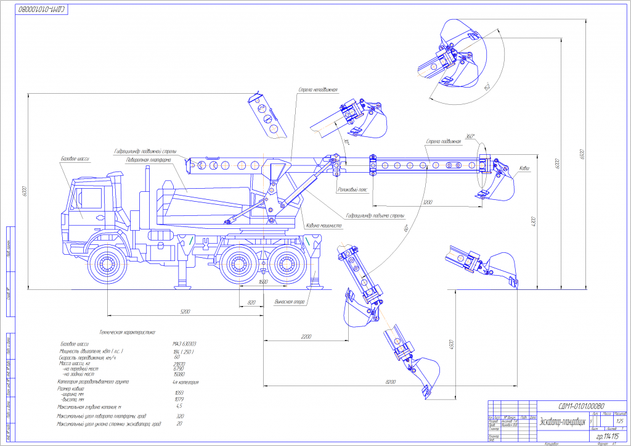Screen dimensions: 631x446
Task: Click the '1600' wheelbase dimension
Action: [x=263, y=282]
